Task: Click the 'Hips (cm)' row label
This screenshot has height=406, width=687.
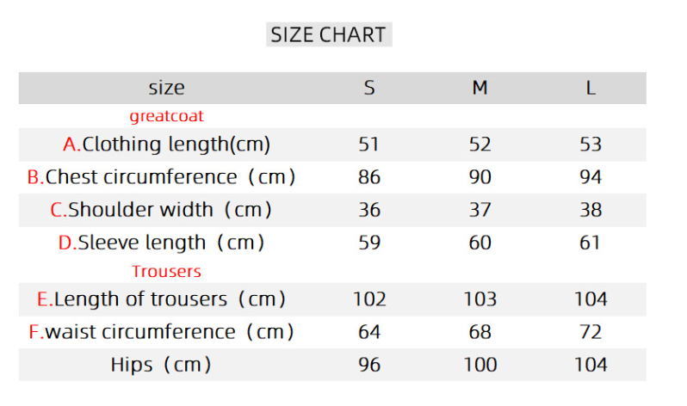Action: pos(162,365)
